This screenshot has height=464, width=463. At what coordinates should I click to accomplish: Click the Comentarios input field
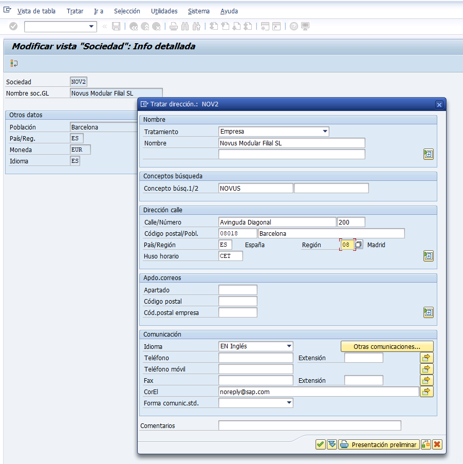310,425
